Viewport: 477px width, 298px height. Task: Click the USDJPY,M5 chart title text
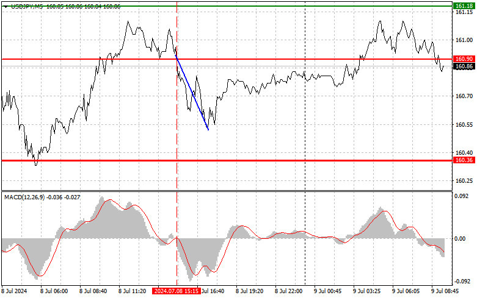point(27,6)
